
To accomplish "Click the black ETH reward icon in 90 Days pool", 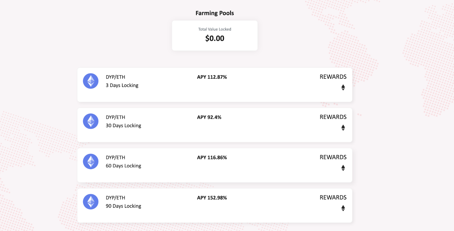I will [x=343, y=208].
